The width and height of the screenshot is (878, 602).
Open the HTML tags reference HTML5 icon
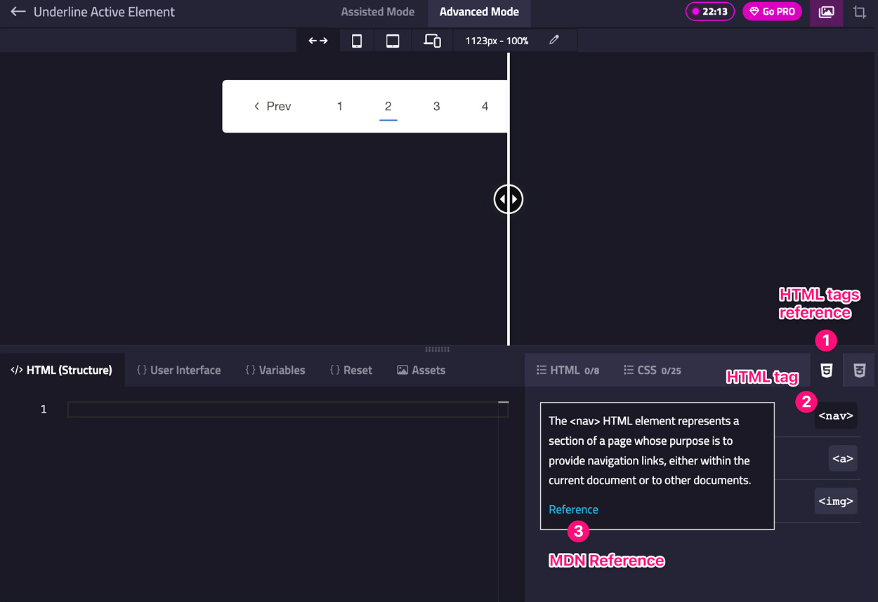click(x=826, y=370)
